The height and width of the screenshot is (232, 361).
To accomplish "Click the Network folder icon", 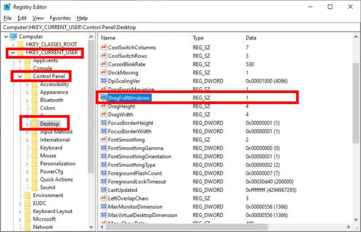I will point(28,227).
